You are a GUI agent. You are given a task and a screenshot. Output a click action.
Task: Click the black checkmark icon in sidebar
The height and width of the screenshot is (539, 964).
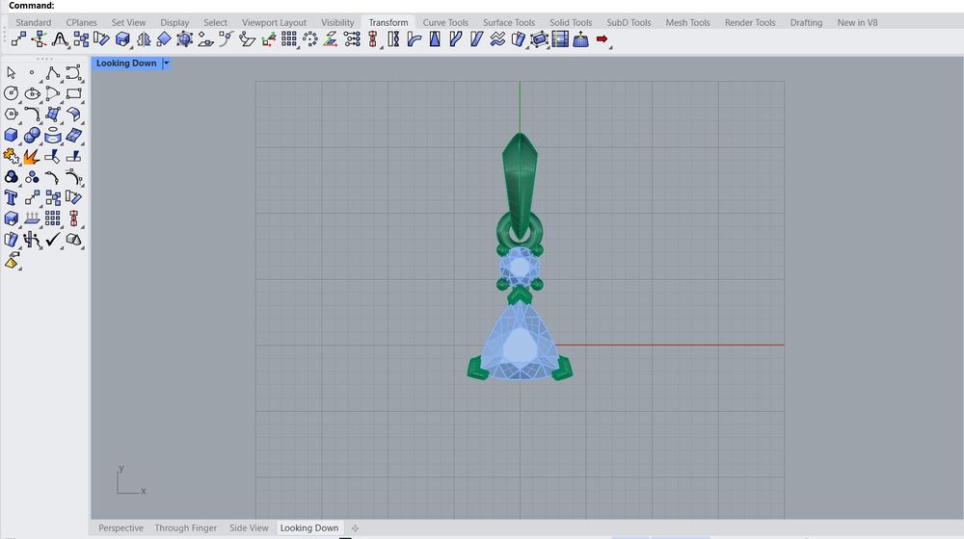pyautogui.click(x=53, y=240)
